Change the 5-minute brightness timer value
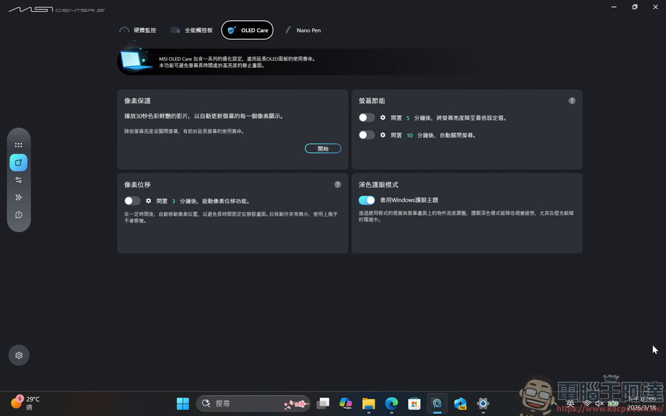Screen dimensions: 666x416 point(409,117)
